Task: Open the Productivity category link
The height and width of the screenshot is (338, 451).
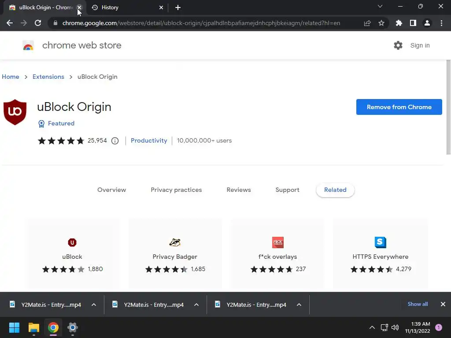Action: [x=149, y=140]
